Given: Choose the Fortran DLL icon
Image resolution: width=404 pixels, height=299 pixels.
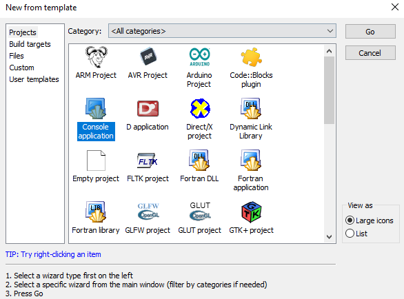Looking at the screenshot, I should [x=199, y=161].
